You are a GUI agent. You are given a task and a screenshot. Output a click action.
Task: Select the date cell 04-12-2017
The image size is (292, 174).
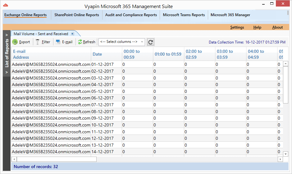click(x=107, y=85)
